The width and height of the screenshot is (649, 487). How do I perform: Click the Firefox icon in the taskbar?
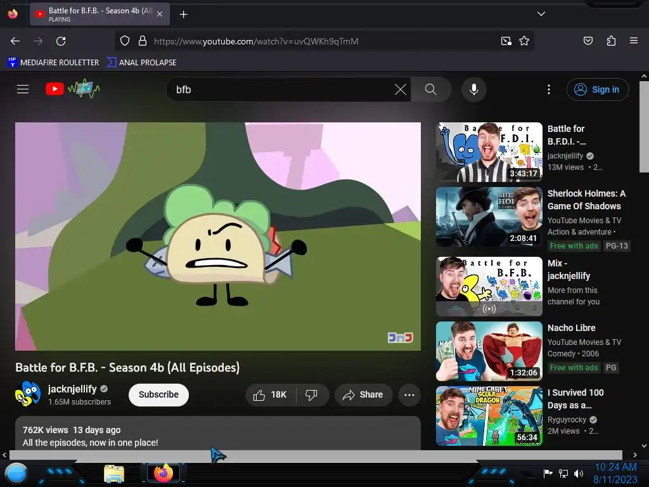[x=164, y=473]
